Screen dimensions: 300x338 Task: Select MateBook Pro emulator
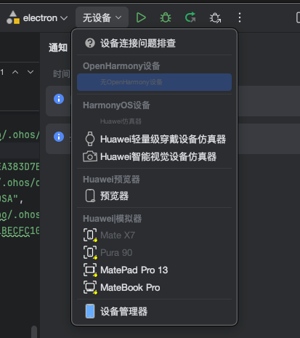[154, 288]
